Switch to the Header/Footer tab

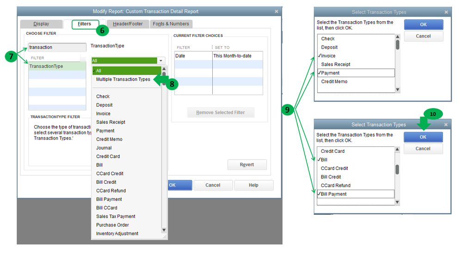pos(128,24)
